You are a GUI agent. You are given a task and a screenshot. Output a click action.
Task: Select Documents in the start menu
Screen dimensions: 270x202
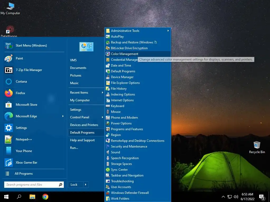coord(78,68)
